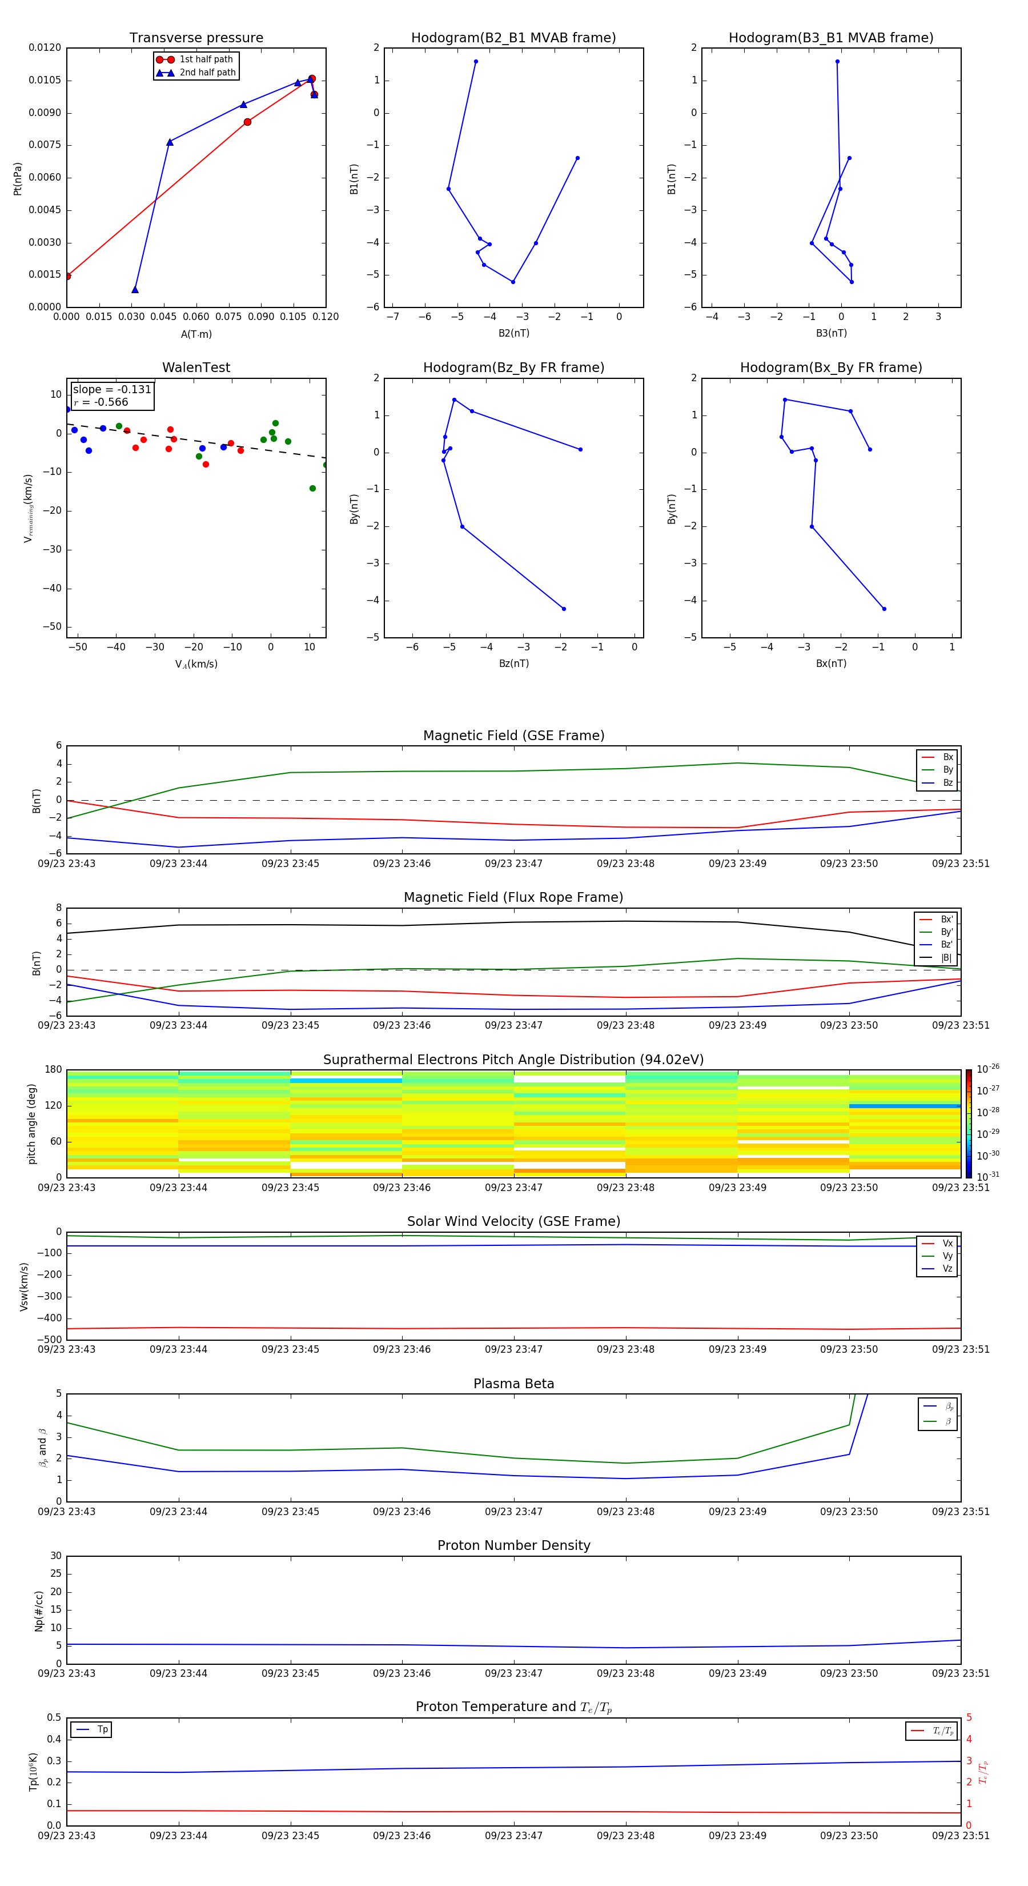Click the Vz legend entry in velocity panel

(937, 1268)
